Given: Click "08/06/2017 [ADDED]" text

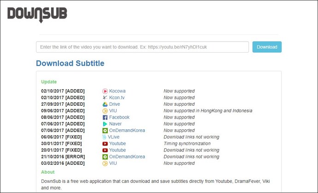Looking at the screenshot, I should tap(63, 117).
